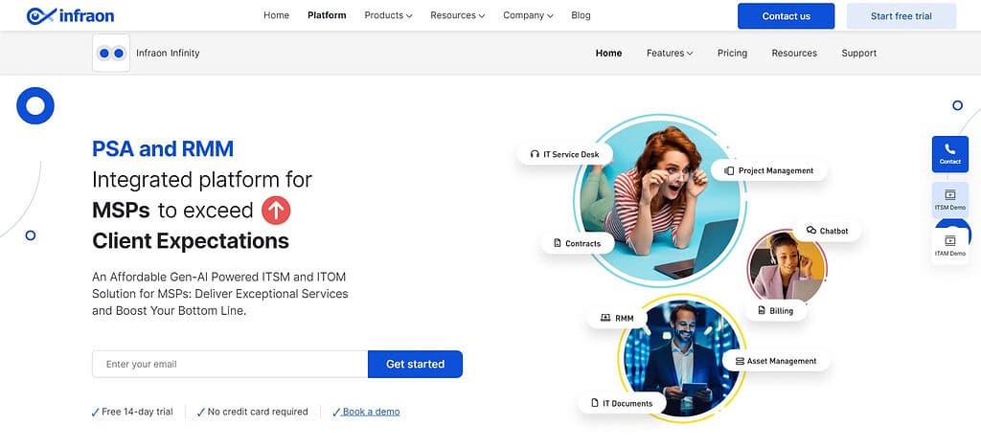Expand the Company dropdown menu

[x=528, y=15]
